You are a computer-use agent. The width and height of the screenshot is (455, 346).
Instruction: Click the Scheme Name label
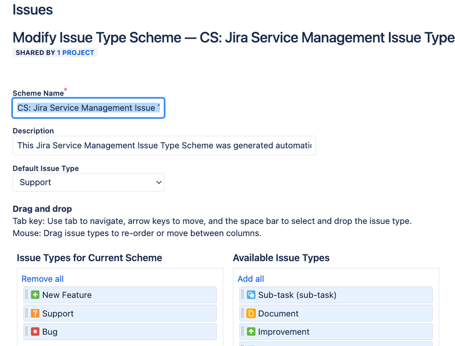coord(38,93)
